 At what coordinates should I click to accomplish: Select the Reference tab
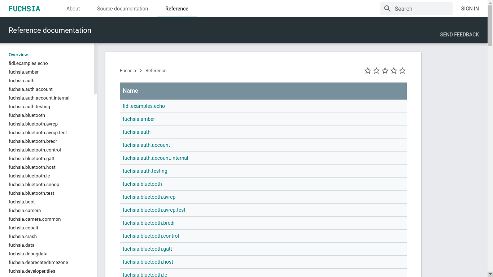(x=177, y=9)
